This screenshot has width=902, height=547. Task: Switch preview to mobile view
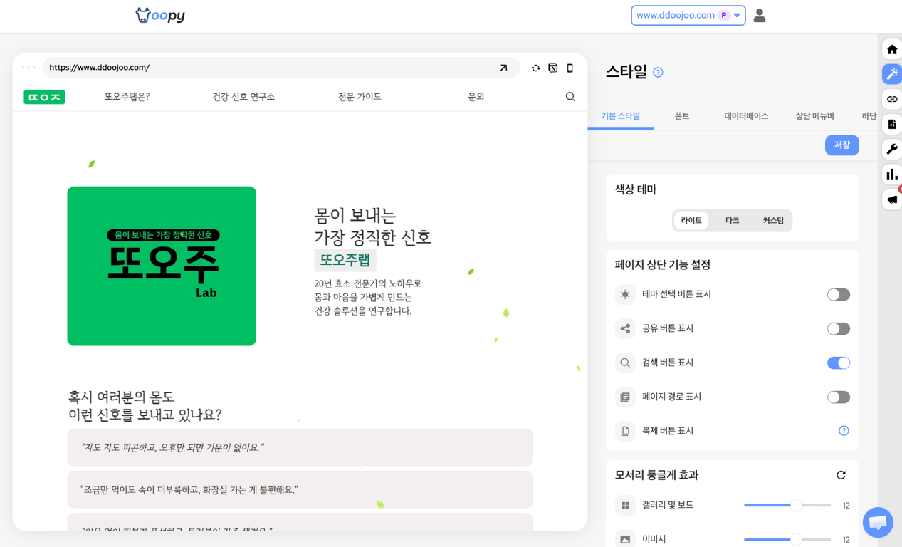(570, 68)
